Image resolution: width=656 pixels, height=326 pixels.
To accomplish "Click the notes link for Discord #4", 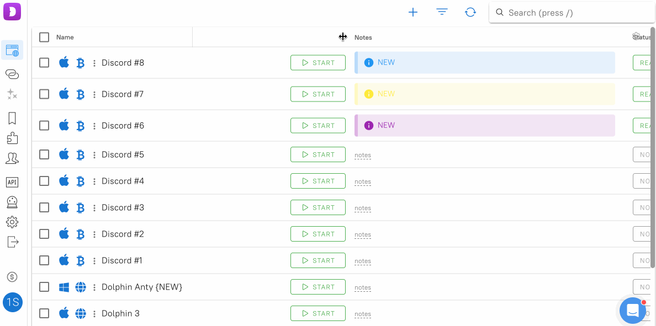I will 363,181.
